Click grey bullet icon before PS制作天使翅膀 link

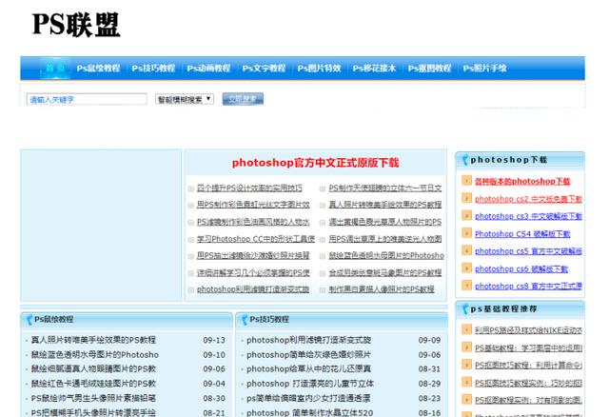[x=323, y=189]
